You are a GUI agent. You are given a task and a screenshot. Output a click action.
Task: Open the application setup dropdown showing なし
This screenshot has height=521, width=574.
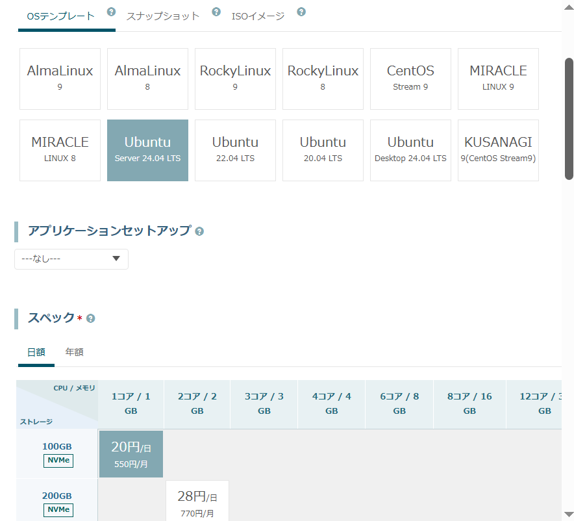(x=71, y=259)
